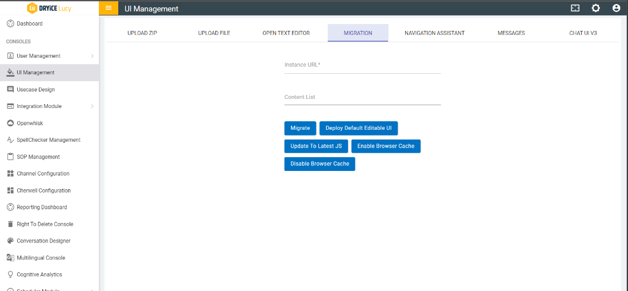
Task: Toggle fullscreen mode icon
Action: 575,8
